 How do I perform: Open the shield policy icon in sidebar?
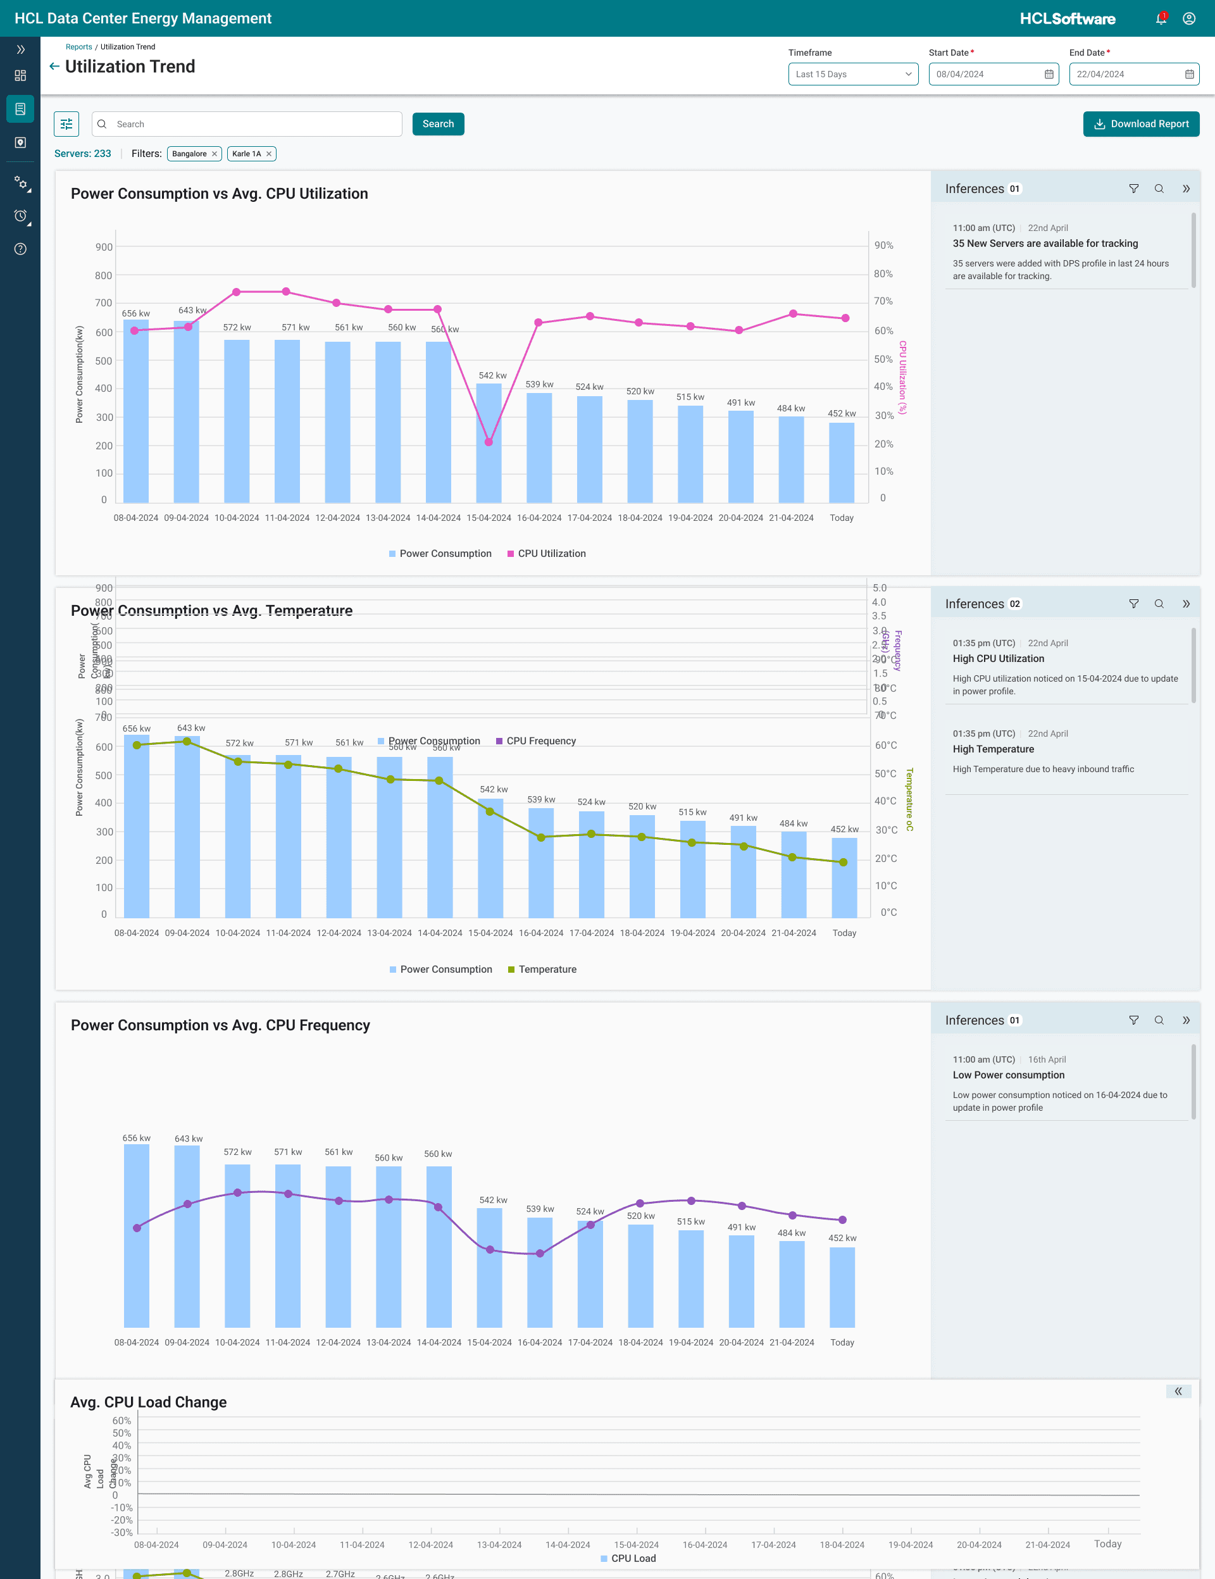(x=20, y=142)
